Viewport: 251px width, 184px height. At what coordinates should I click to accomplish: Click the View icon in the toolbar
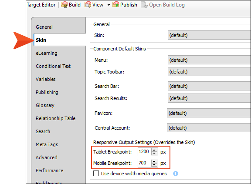[88, 5]
